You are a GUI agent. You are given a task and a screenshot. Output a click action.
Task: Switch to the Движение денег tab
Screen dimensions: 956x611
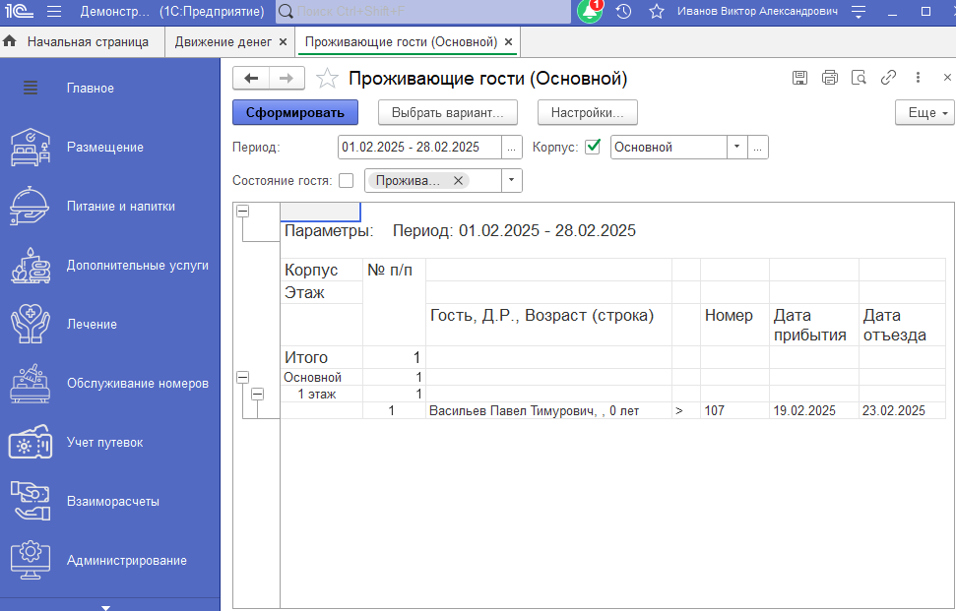click(x=223, y=41)
